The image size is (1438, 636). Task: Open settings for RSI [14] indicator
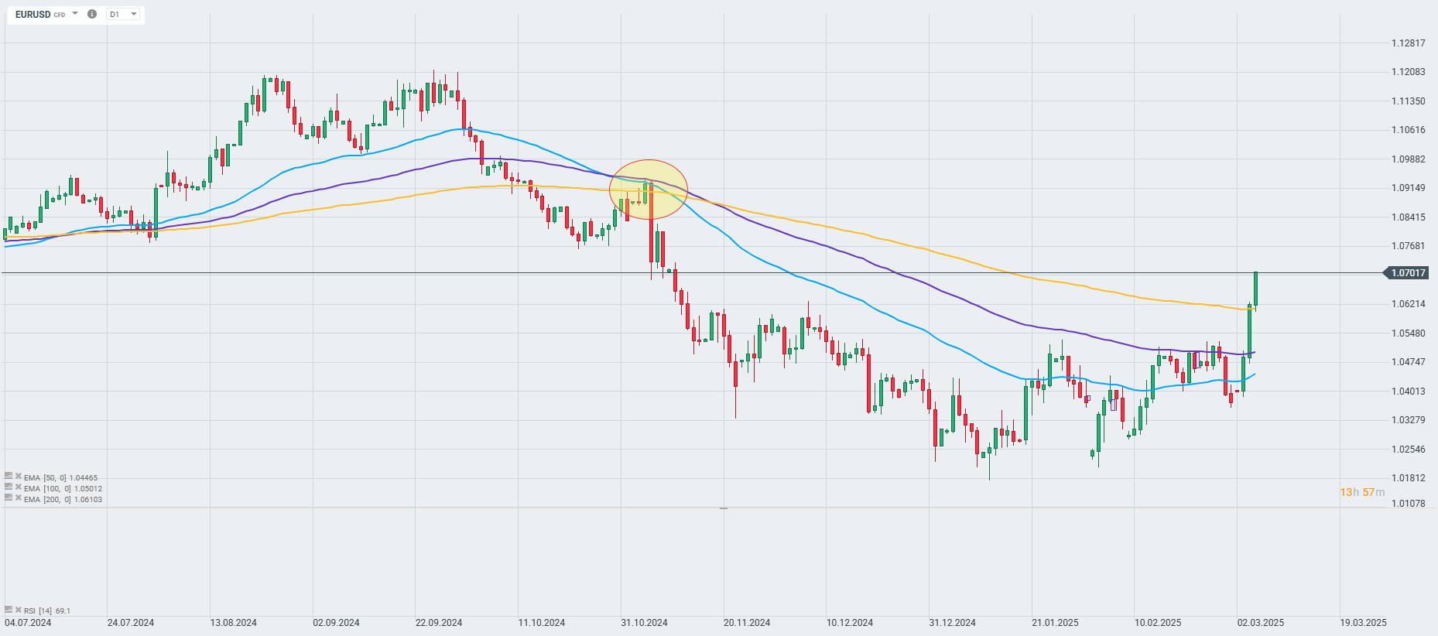point(9,610)
